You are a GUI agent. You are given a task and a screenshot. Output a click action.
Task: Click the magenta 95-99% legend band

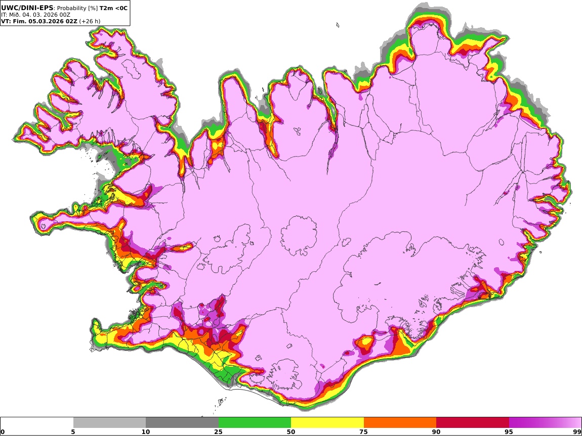tap(545, 422)
